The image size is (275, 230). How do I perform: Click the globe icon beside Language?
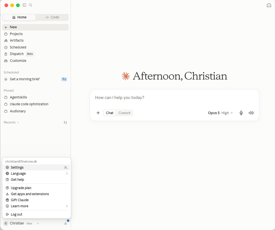point(7,173)
